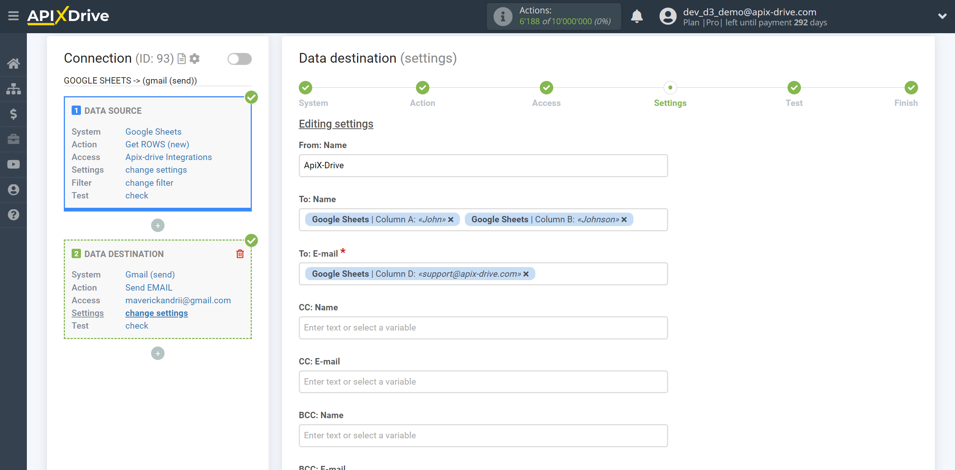Open the Gmail (send) system link
Image resolution: width=955 pixels, height=470 pixels.
[x=150, y=275]
